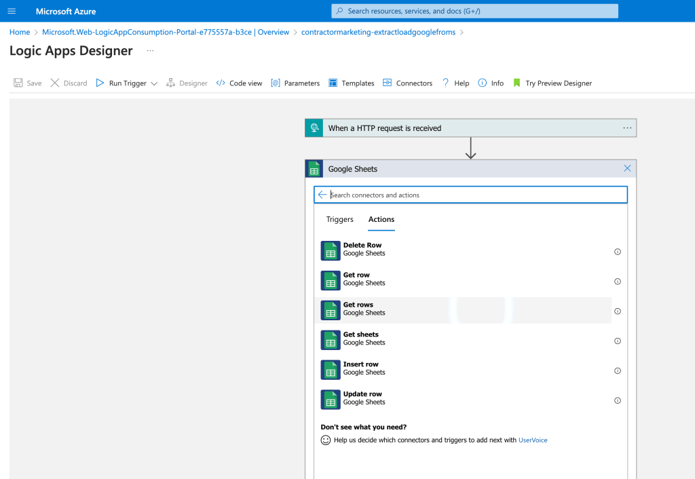Open the Logic Apps Designer ellipsis menu
The height and width of the screenshot is (479, 695).
click(x=150, y=50)
